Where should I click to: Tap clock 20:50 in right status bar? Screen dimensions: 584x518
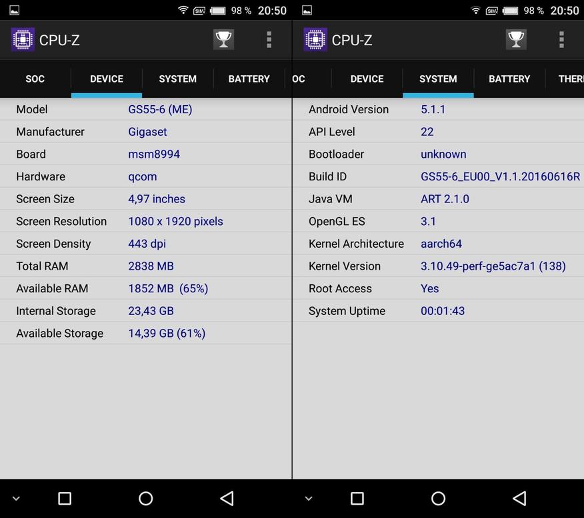[x=565, y=11]
